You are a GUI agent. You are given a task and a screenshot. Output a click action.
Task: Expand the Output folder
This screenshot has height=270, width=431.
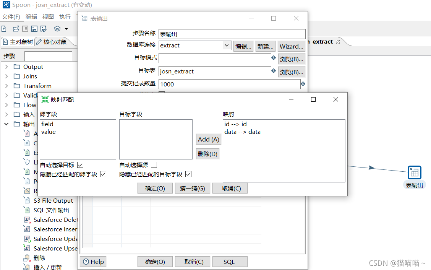click(x=6, y=67)
